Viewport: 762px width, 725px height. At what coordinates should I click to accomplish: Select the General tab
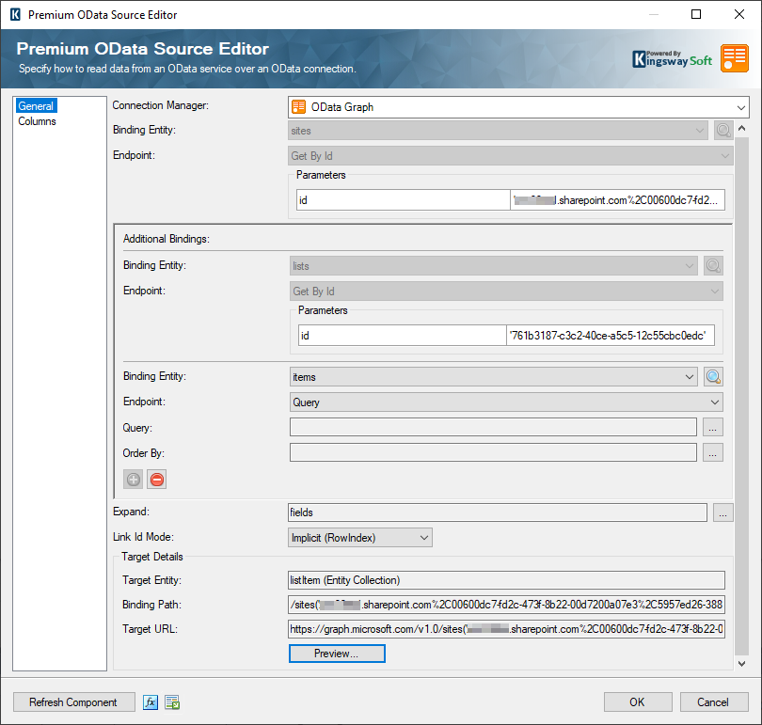(x=36, y=105)
